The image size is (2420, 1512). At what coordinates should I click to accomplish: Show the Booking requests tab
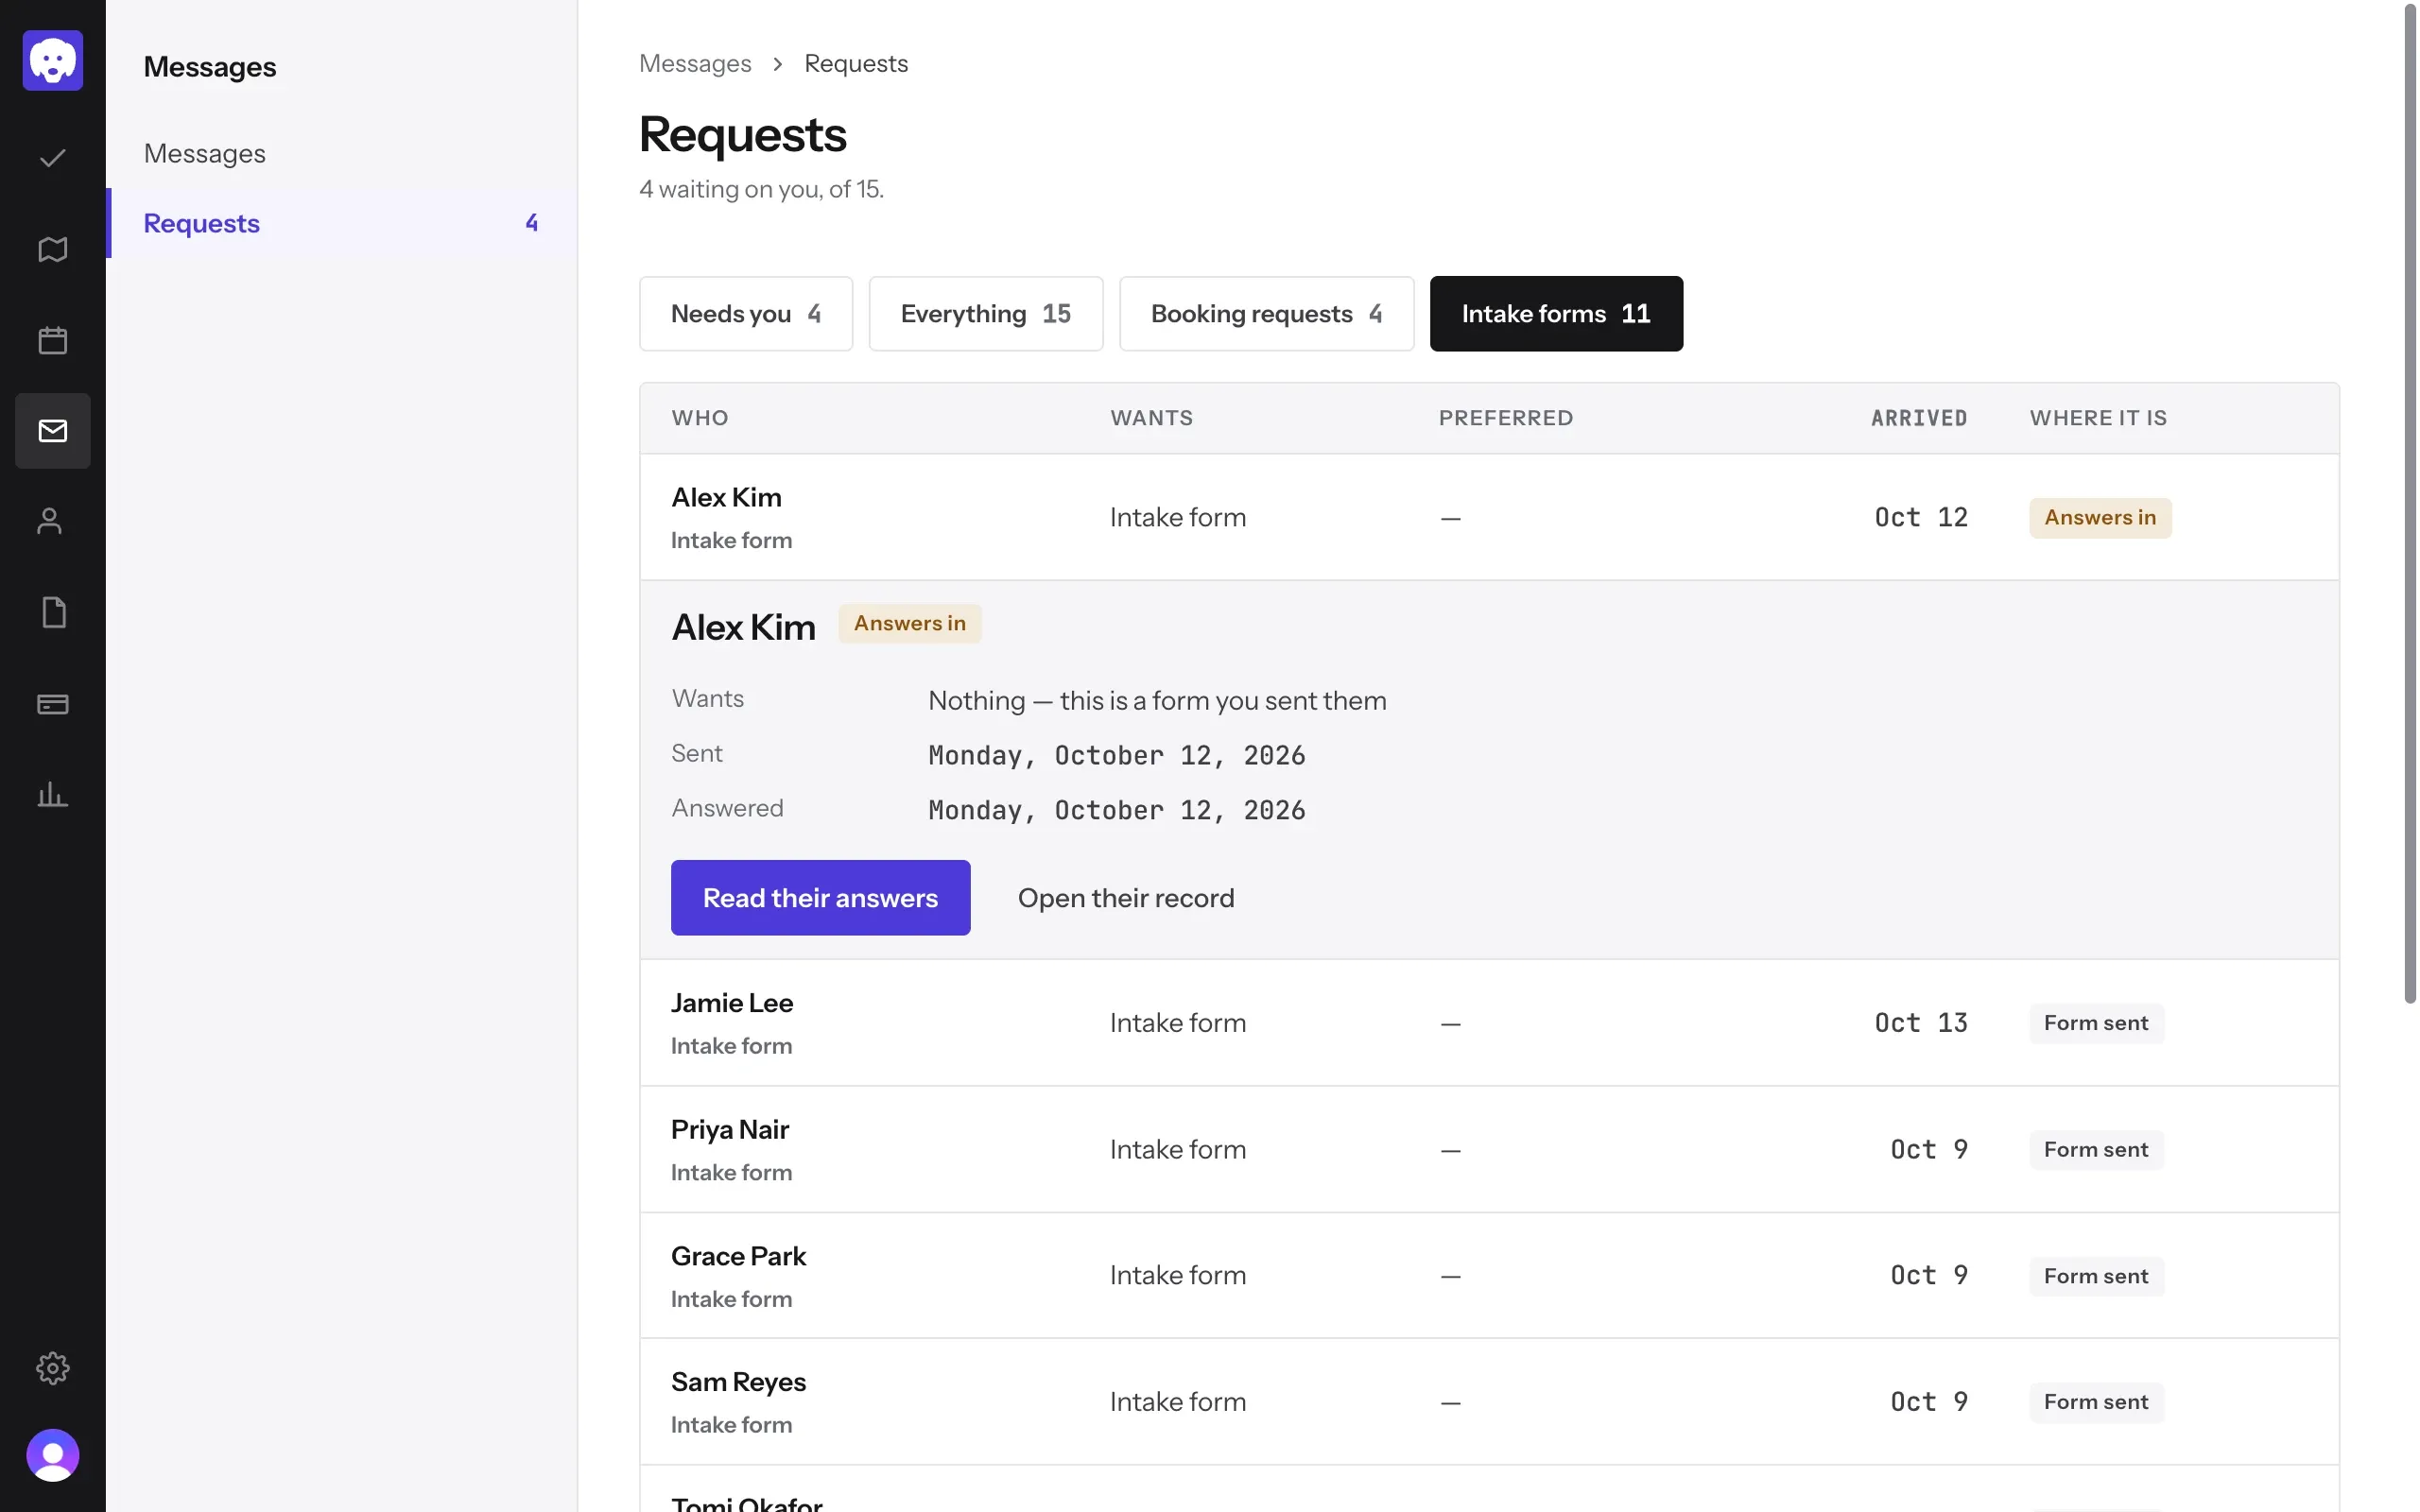(x=1267, y=314)
